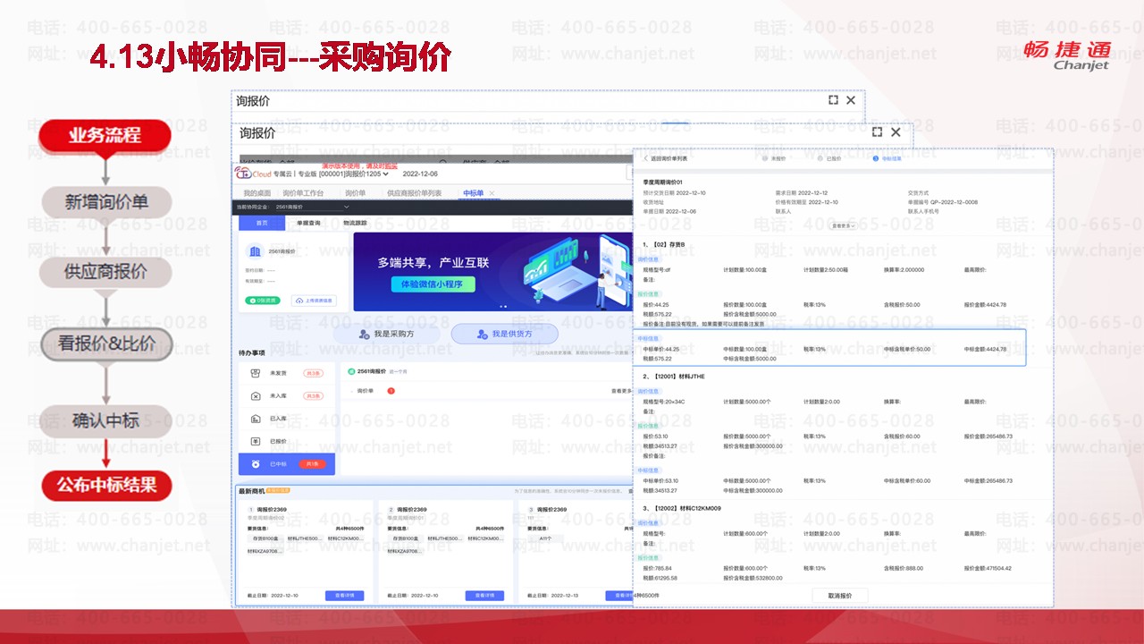Switch to the 物流跟踪 tab
Viewport: 1144px width, 644px height.
355,223
